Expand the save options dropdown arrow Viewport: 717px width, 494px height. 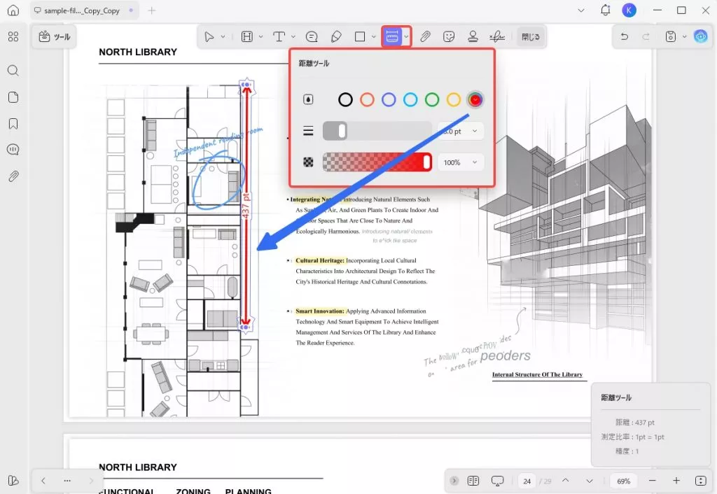click(x=685, y=36)
